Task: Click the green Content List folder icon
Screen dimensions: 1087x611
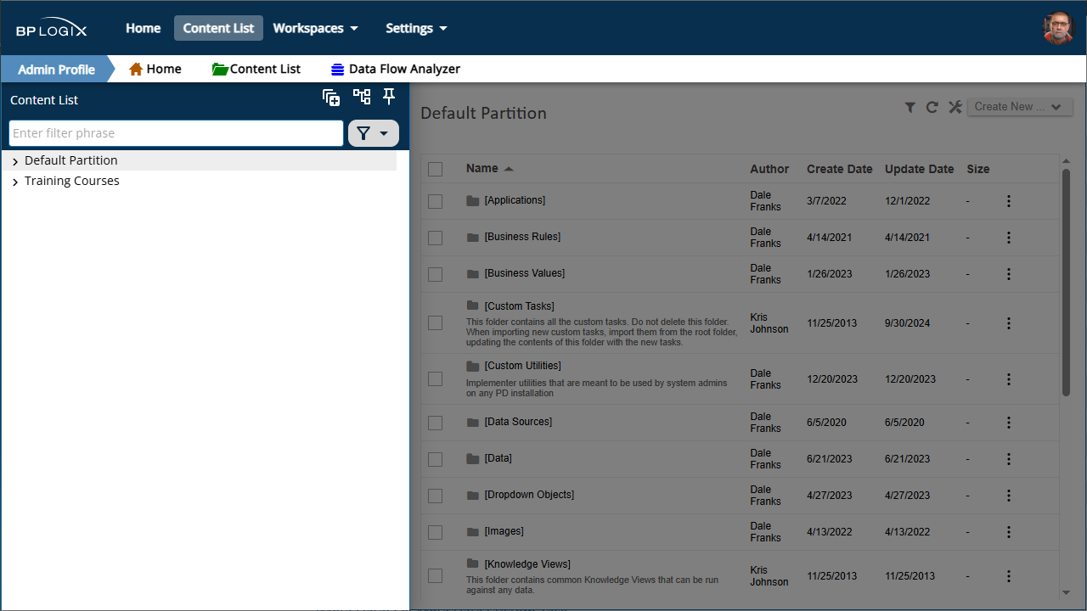Action: point(220,69)
